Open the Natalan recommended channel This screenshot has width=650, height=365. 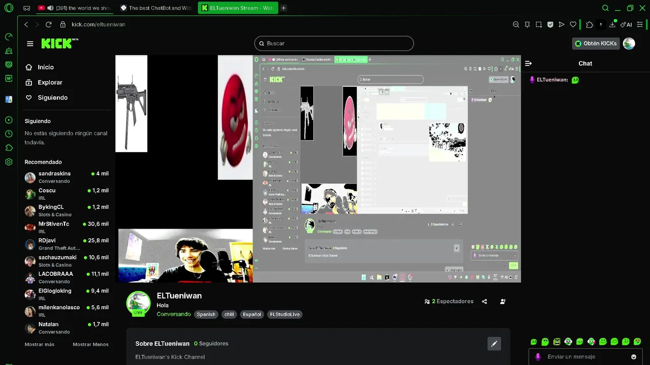pos(67,327)
